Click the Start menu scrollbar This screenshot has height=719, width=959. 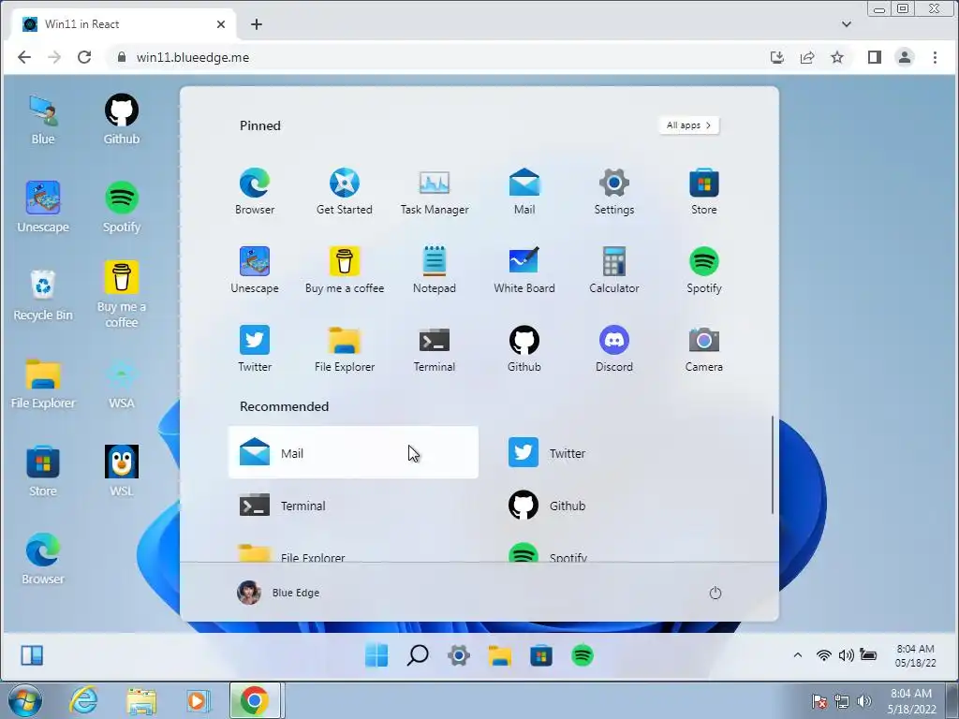(773, 464)
